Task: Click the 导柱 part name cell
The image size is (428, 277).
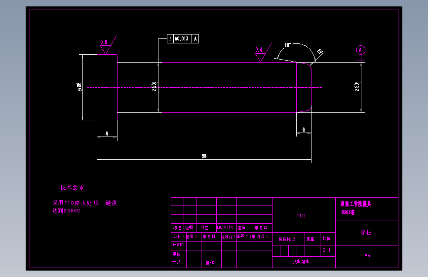Action: click(366, 232)
